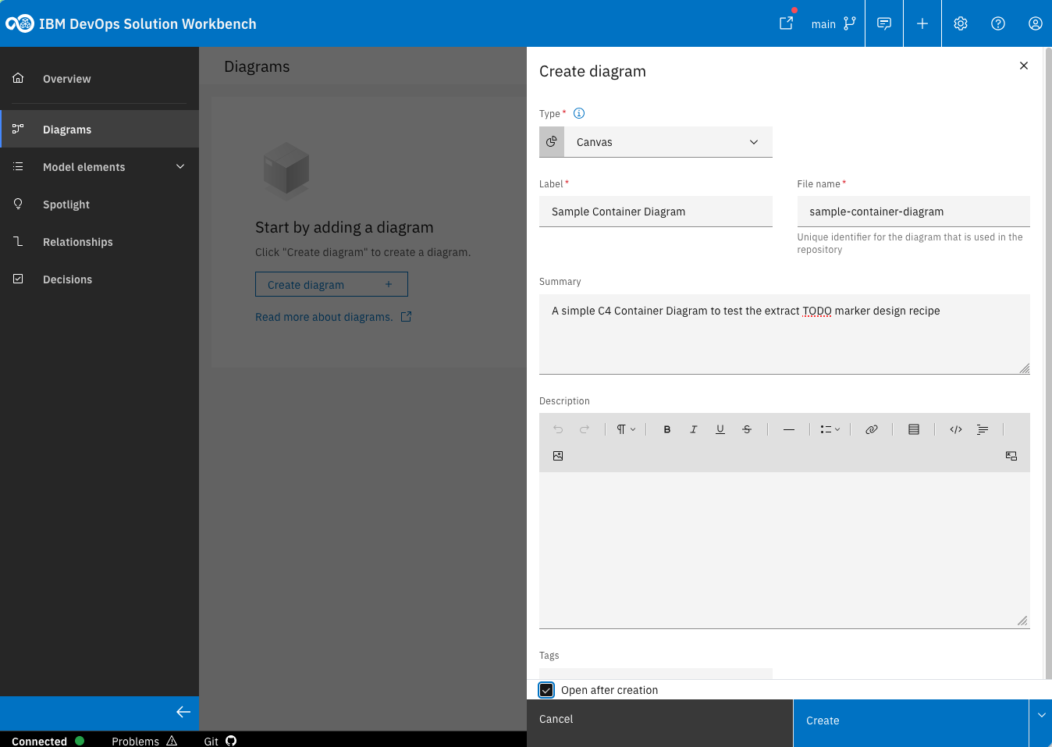Insert a link in the Description editor
1052x747 pixels.
[872, 429]
